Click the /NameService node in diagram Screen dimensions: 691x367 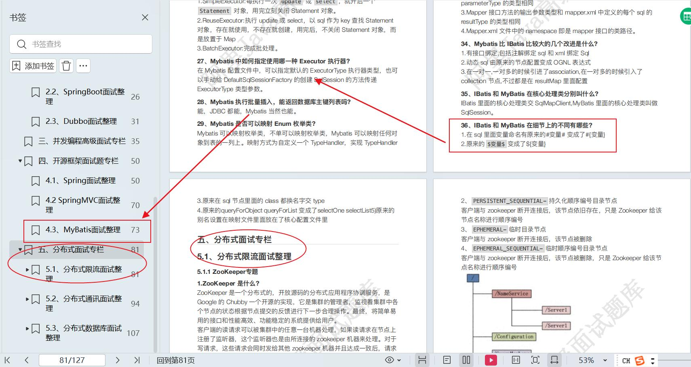pos(512,294)
